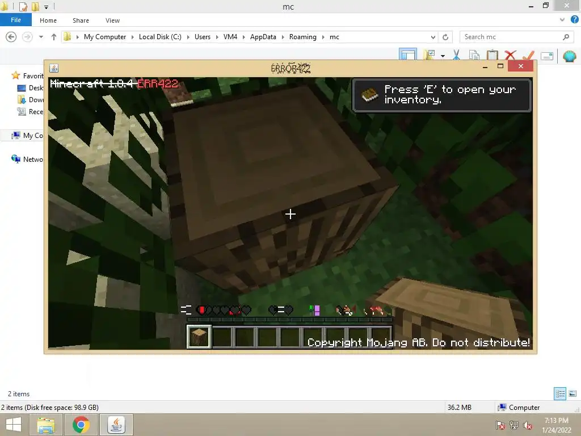Select hotbar slot with oak log
The width and height of the screenshot is (581, 436).
tap(199, 337)
